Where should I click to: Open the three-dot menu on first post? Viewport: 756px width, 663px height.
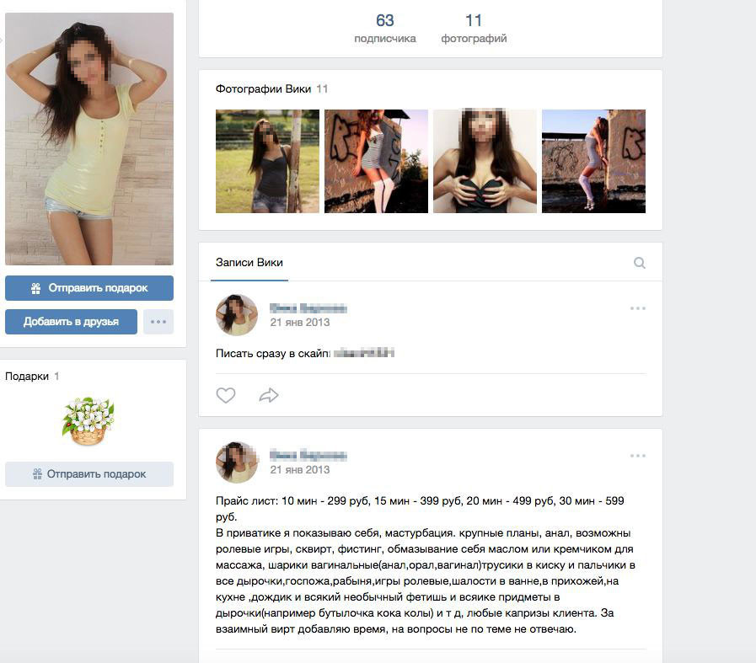tap(637, 308)
